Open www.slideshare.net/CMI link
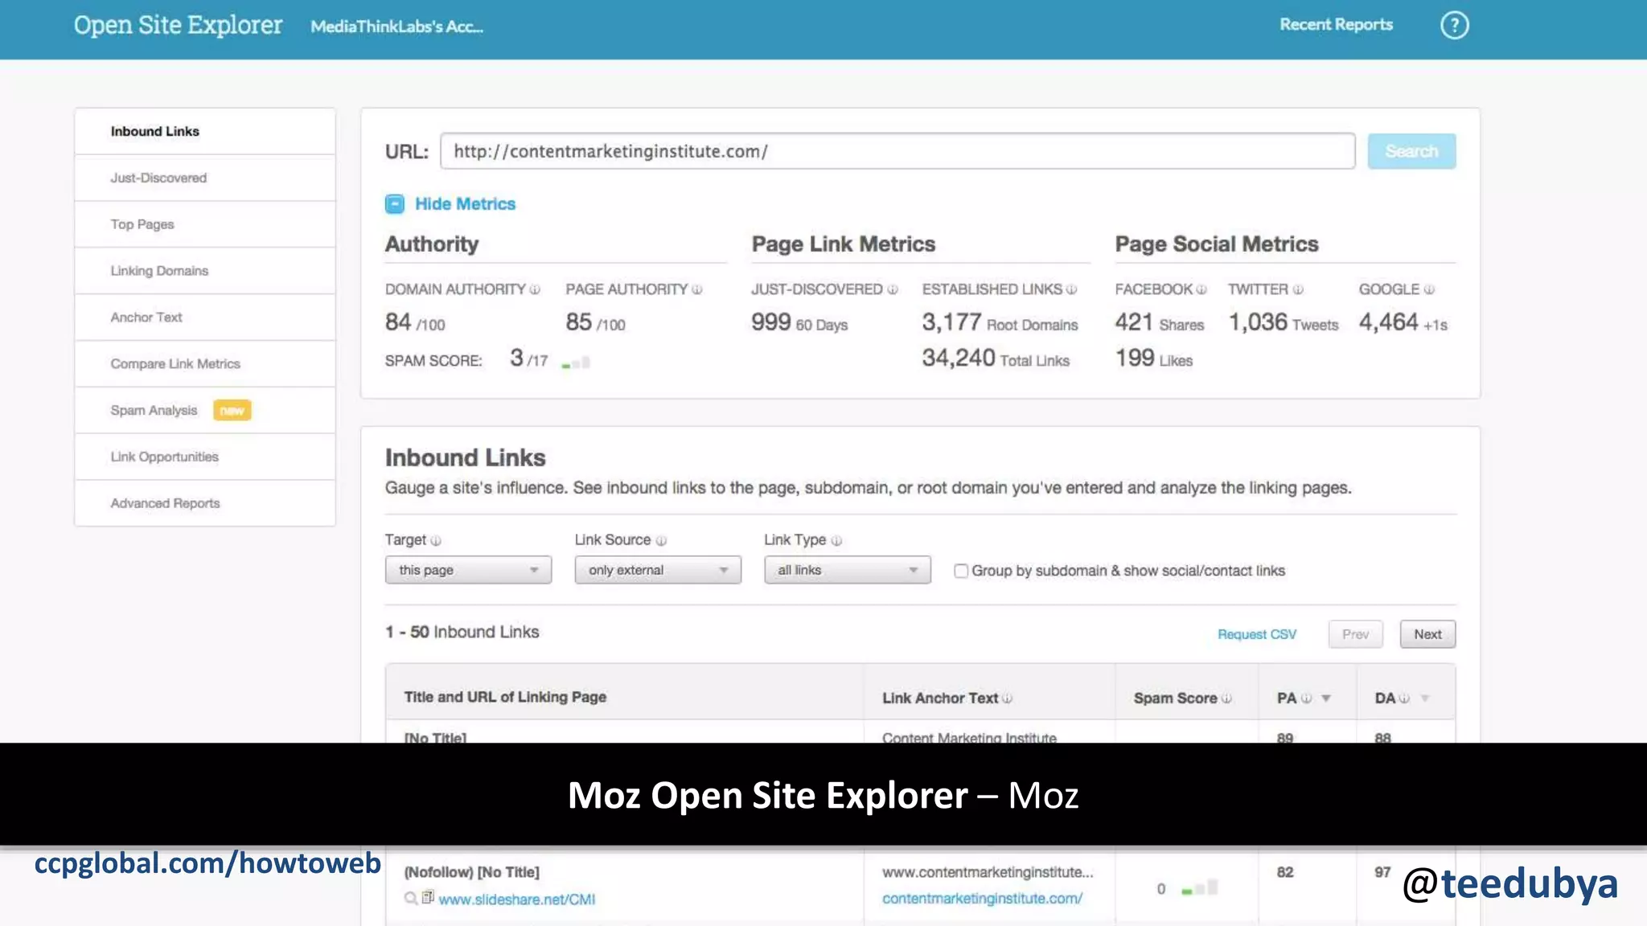Screen dimensions: 1647x926 517,899
